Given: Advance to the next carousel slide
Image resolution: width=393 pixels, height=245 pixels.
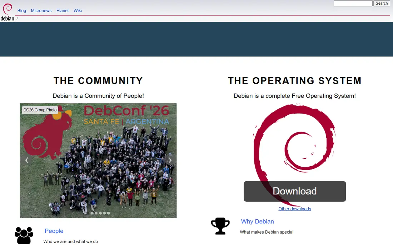Looking at the screenshot, I should [x=170, y=160].
